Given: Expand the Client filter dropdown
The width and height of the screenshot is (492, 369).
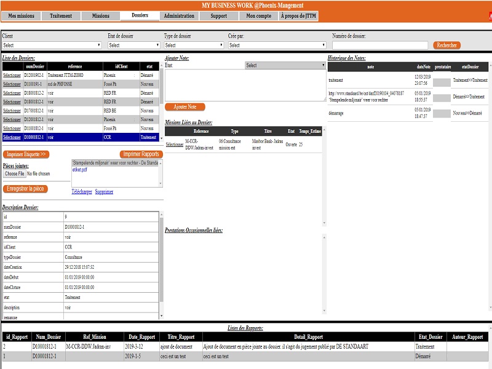Looking at the screenshot, I should coord(52,45).
